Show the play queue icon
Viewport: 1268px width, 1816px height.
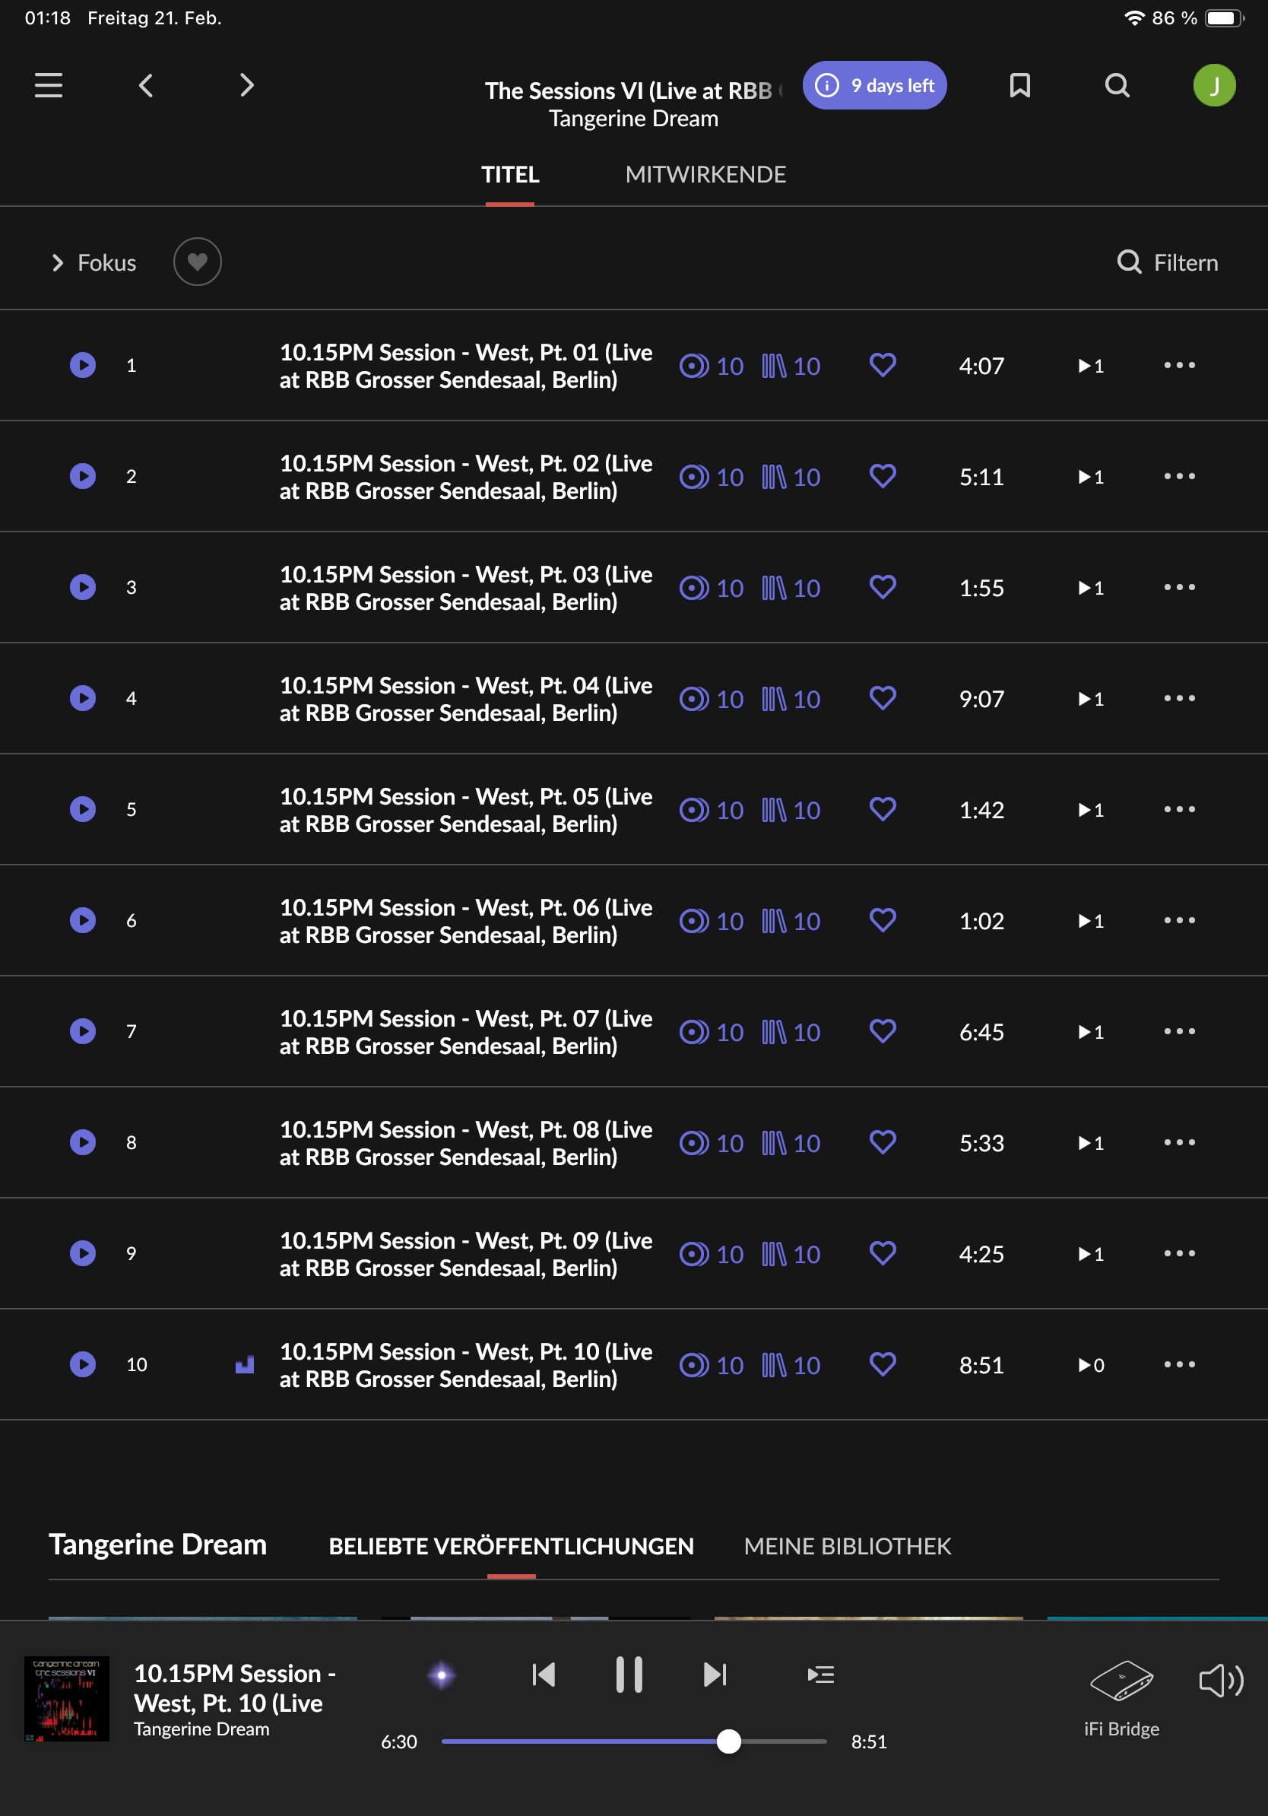820,1675
